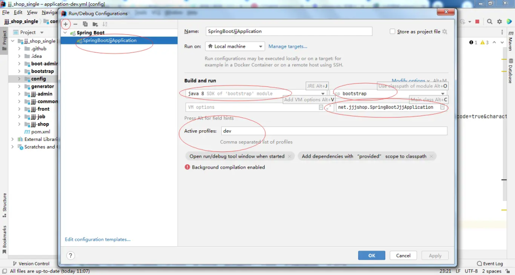This screenshot has width=515, height=275.
Task: Open the Run on Local machine dropdown
Action: pos(235,46)
